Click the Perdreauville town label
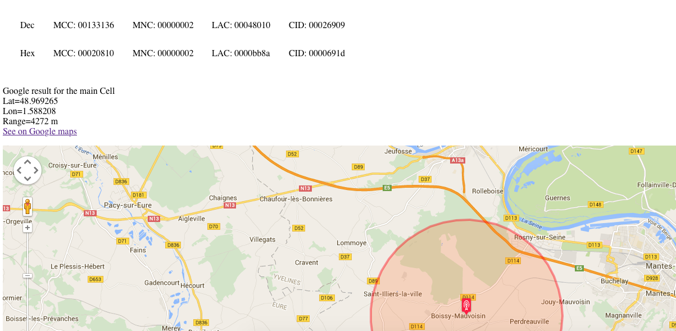Screen dimensions: 676x331 point(529,322)
